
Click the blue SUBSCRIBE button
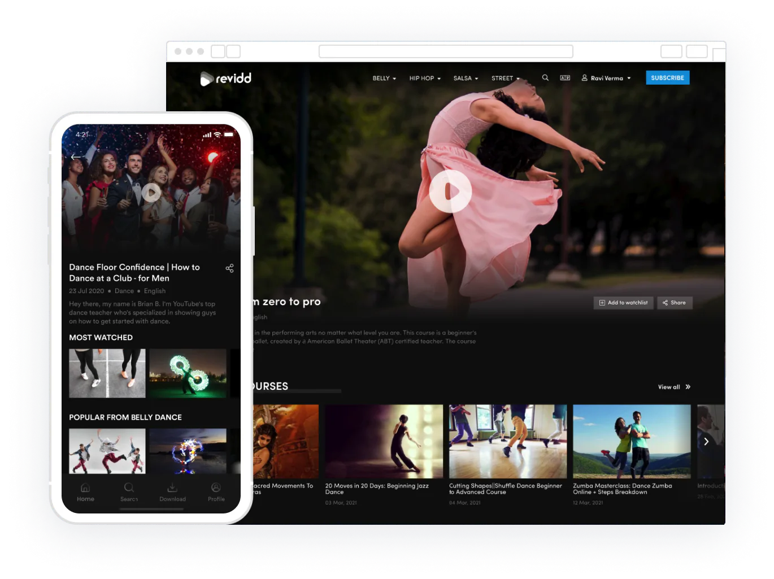[x=667, y=78]
